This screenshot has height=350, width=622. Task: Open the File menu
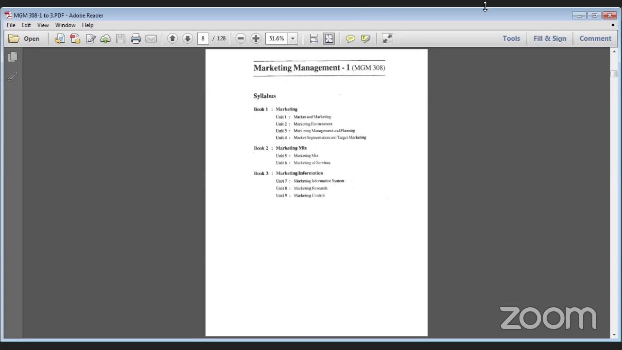tap(11, 25)
